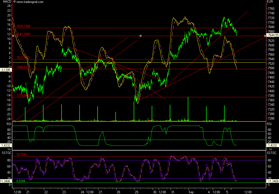Click the 7537 red horizontal level label
Viewport: 279px width, 194px height.
23,58
